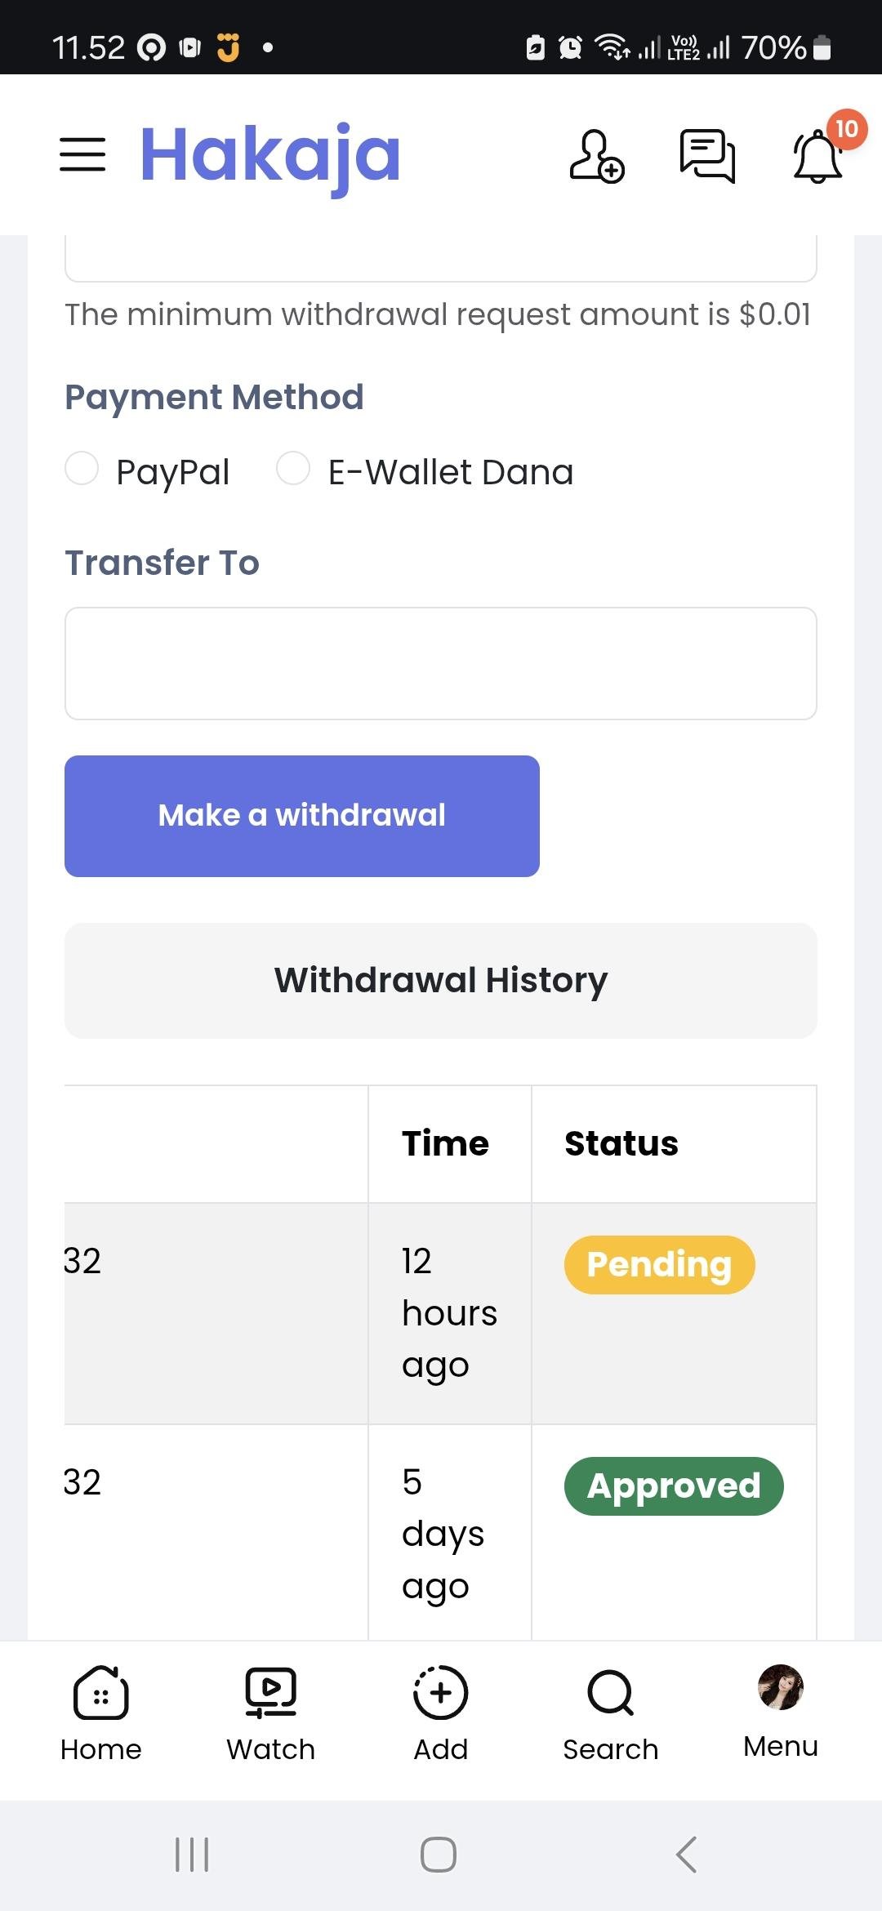This screenshot has height=1911, width=882.
Task: Open the Android recent apps button
Action: coord(193,1855)
